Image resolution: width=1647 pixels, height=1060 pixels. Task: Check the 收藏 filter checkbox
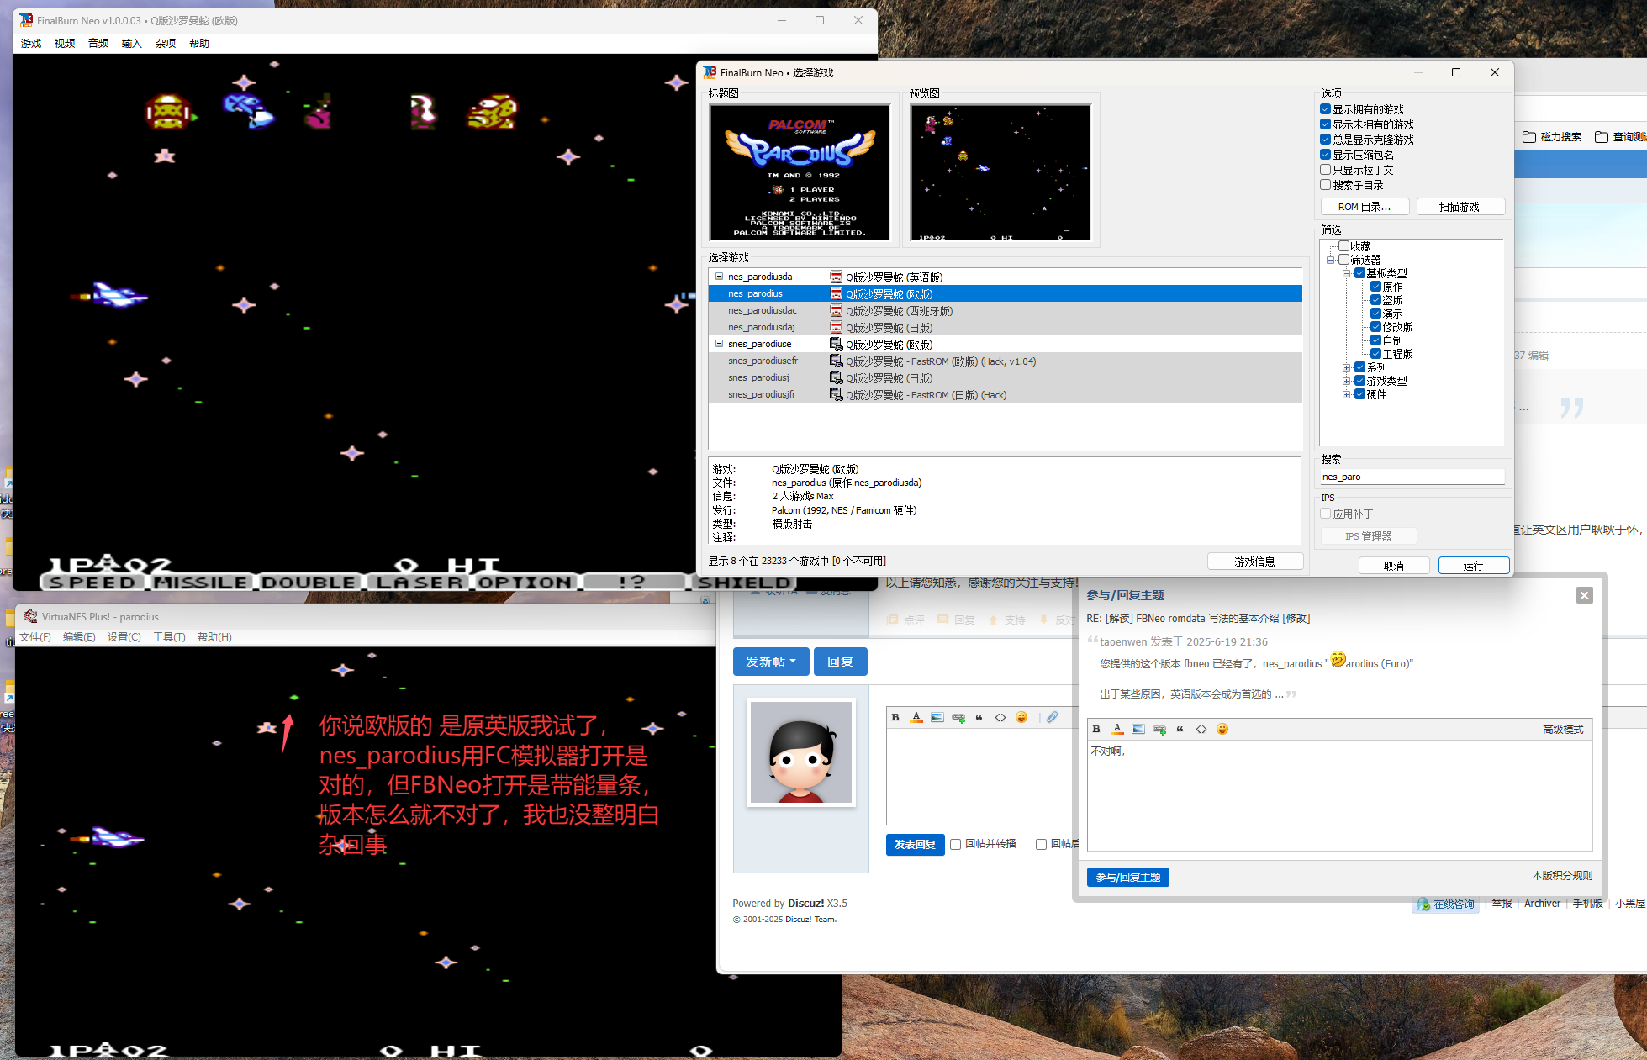click(1343, 246)
